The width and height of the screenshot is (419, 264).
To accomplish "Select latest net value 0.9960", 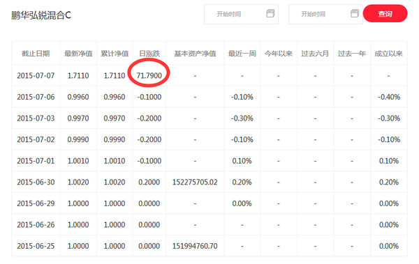I will [x=78, y=97].
